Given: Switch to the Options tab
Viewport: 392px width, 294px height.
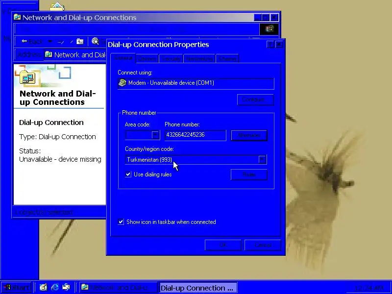Looking at the screenshot, I should tap(147, 59).
